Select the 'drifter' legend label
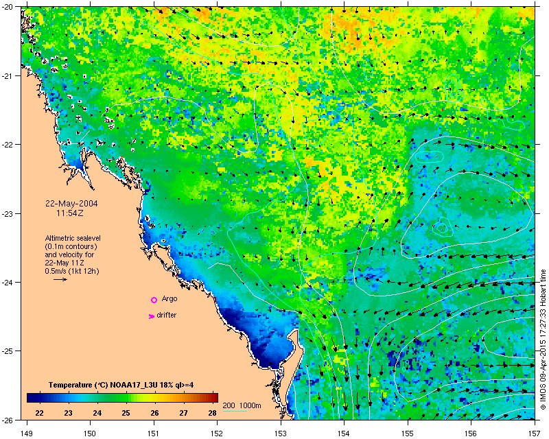This screenshot has width=549, height=439. tap(166, 315)
